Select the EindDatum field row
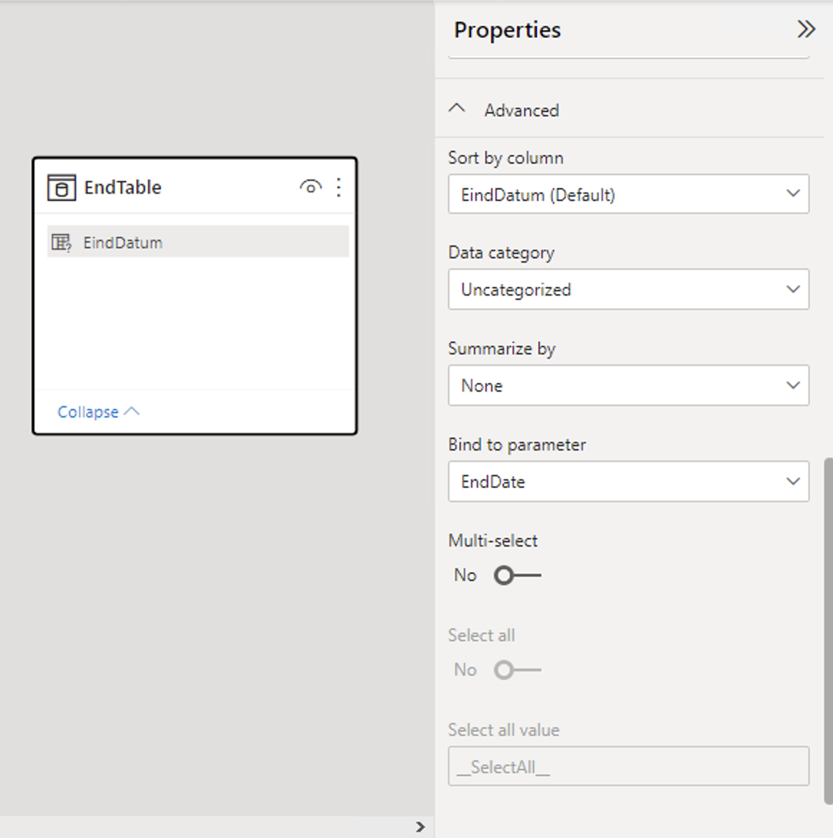The width and height of the screenshot is (833, 838). click(198, 242)
